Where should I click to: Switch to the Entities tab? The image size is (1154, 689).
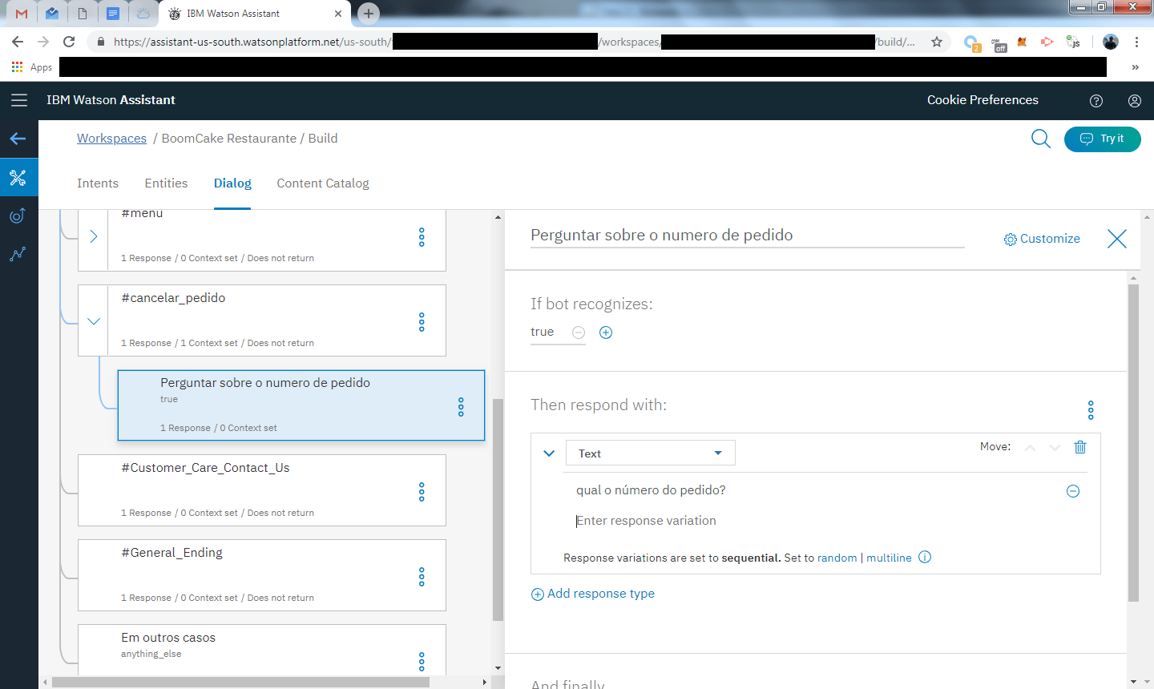166,183
